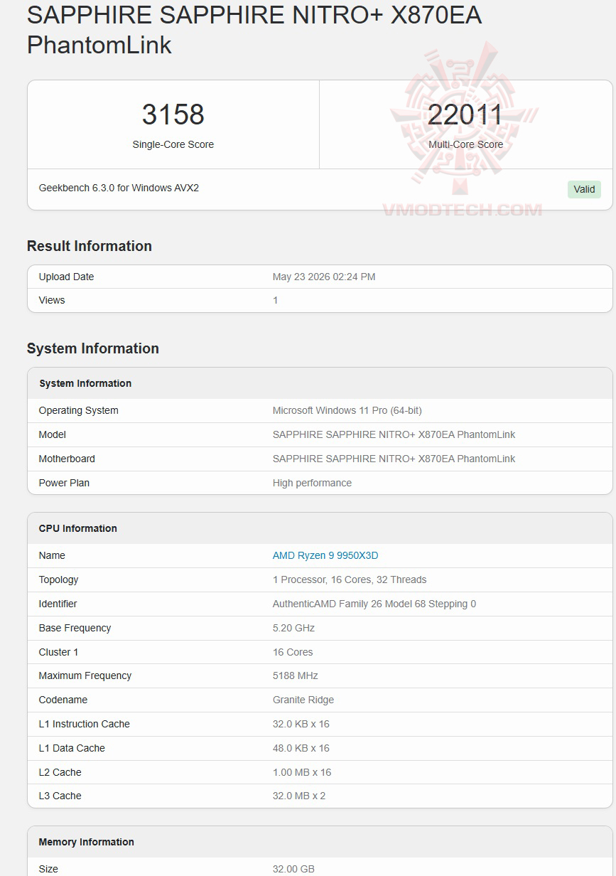This screenshot has height=876, width=616.
Task: Click the CPU Information table header
Action: (78, 528)
